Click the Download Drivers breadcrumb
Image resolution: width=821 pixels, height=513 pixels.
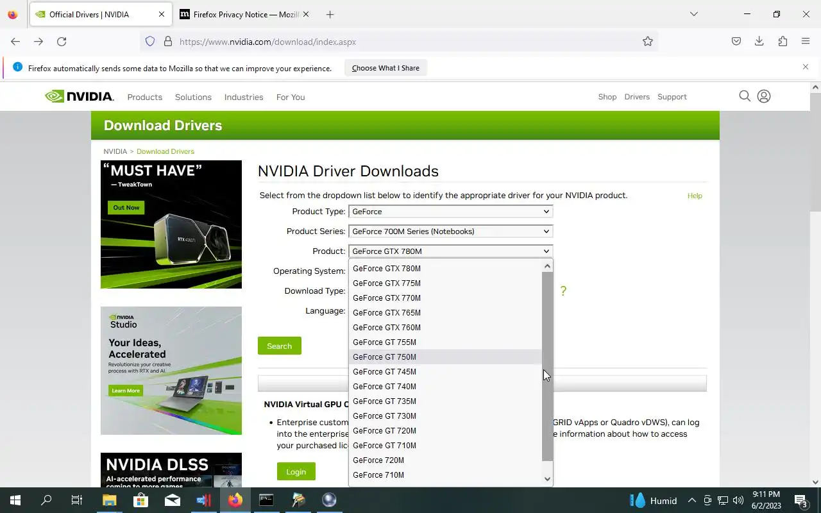pyautogui.click(x=165, y=151)
